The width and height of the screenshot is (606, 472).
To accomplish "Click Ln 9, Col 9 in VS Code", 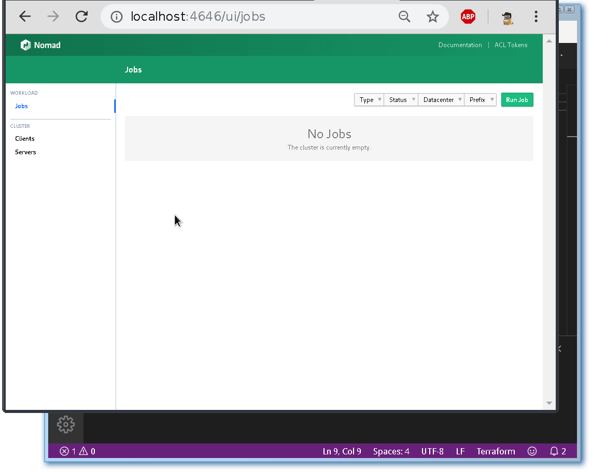I will 342,451.
